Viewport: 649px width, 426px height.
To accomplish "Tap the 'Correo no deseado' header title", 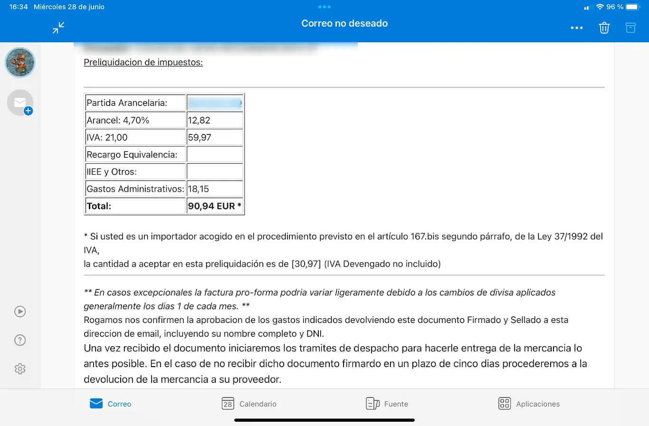I will click(x=344, y=23).
